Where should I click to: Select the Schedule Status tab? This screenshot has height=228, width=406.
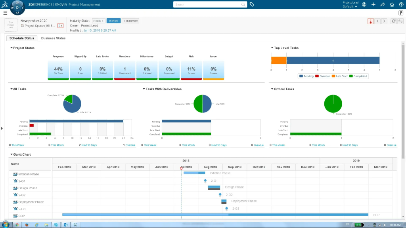[21, 38]
